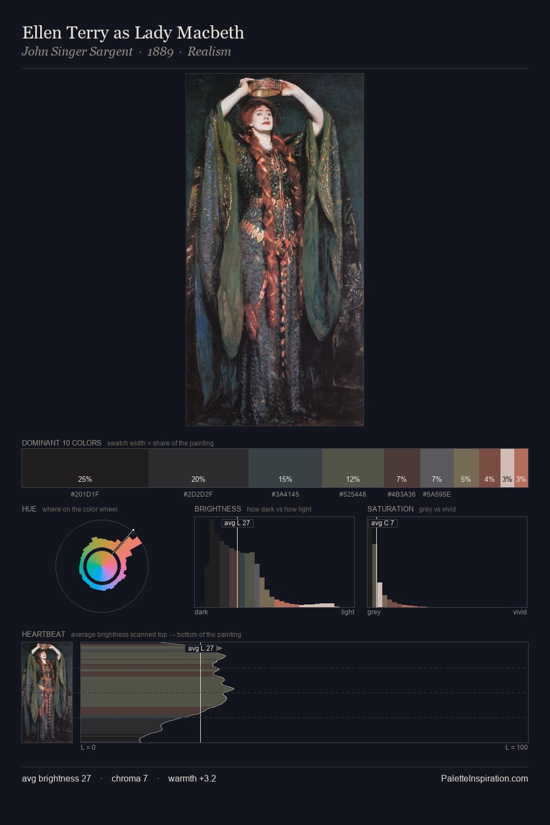Click the small painting thumbnail beside heartbeat chart
The height and width of the screenshot is (825, 550).
(x=47, y=692)
